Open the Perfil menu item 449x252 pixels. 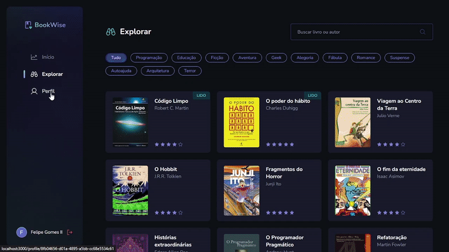43,91
